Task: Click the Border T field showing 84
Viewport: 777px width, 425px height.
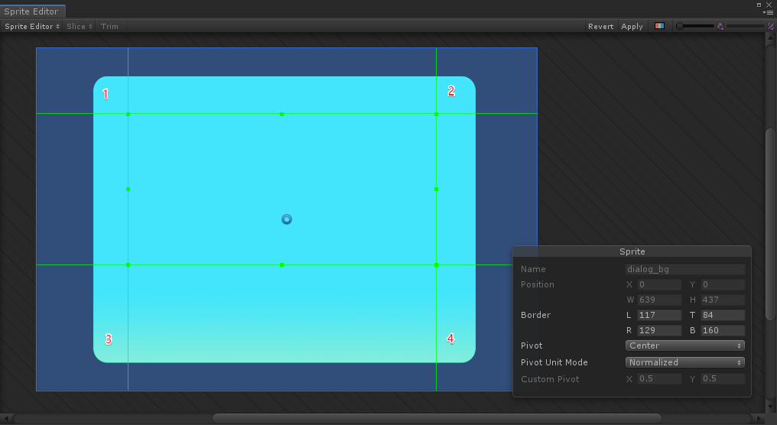Action: [723, 315]
